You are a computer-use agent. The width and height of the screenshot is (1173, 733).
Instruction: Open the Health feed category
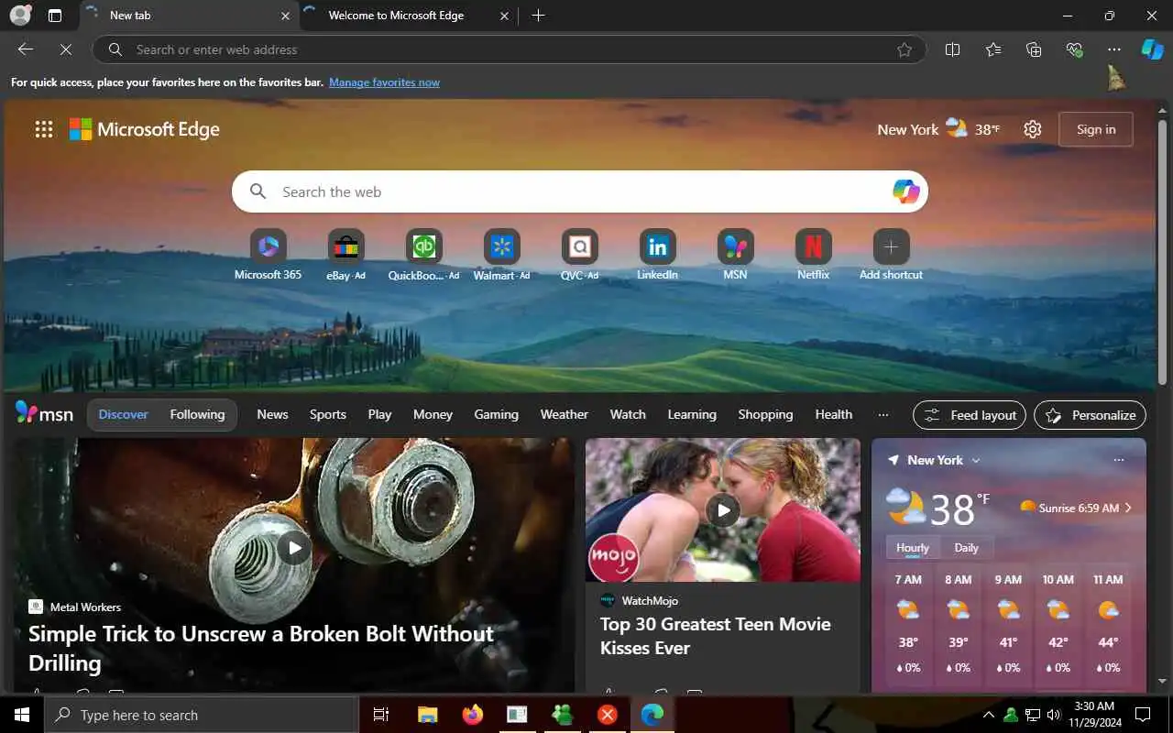click(833, 414)
